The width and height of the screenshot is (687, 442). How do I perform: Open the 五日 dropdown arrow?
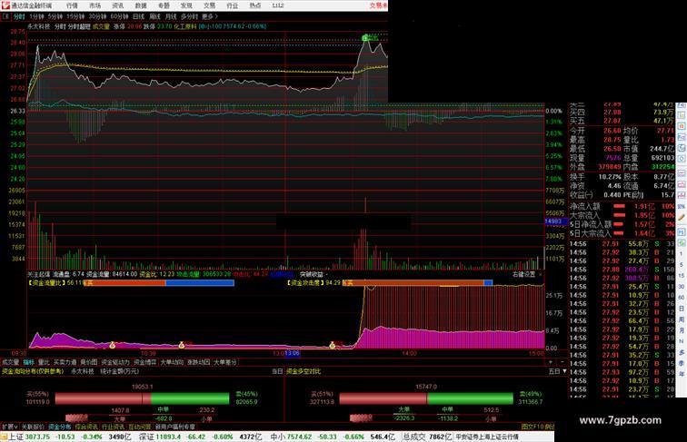click(x=564, y=371)
